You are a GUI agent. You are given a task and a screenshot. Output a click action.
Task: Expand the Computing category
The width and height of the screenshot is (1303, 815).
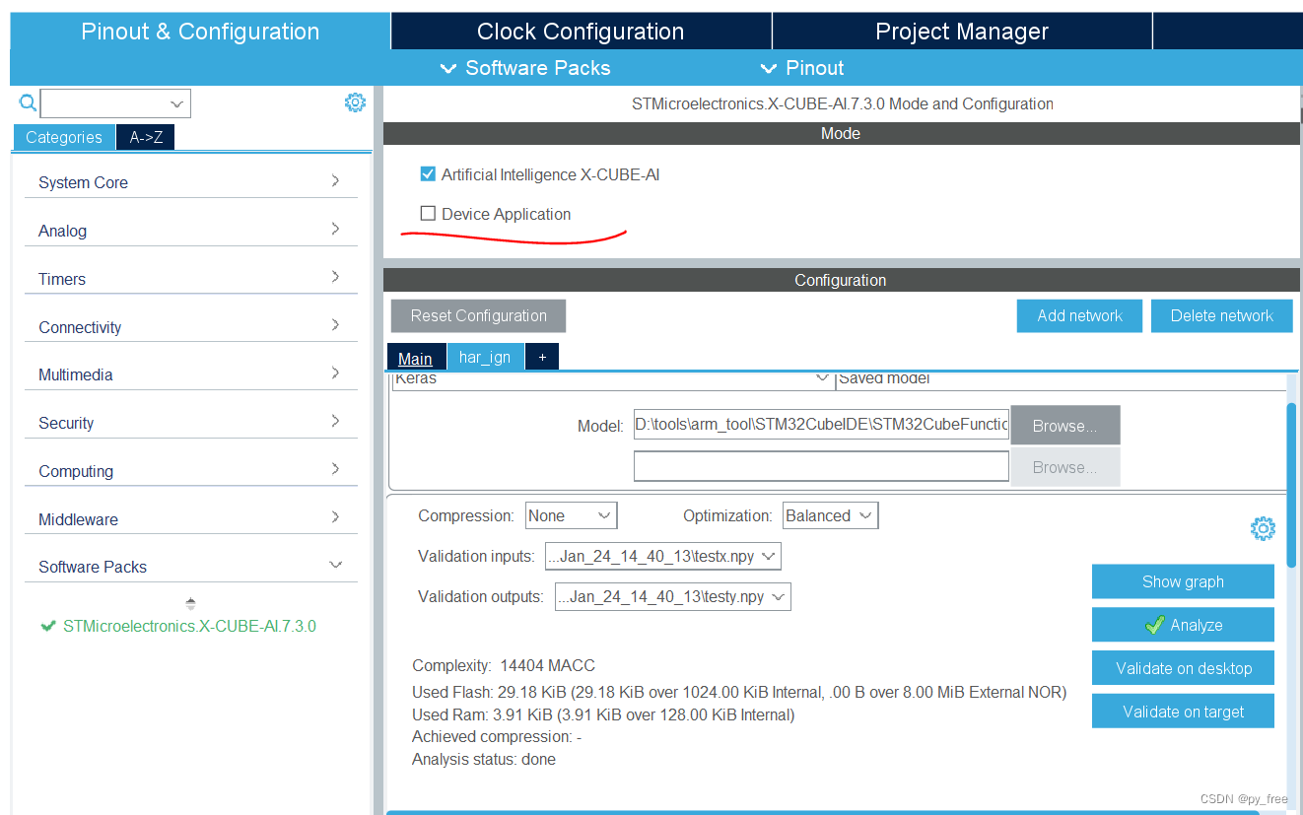click(190, 471)
